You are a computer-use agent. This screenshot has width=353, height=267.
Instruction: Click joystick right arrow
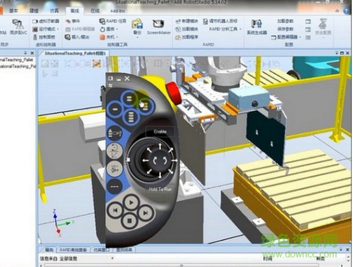(x=174, y=161)
